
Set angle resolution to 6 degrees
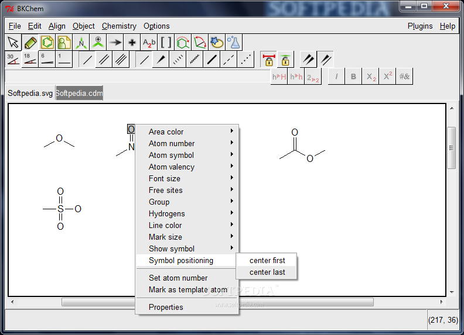click(x=47, y=60)
